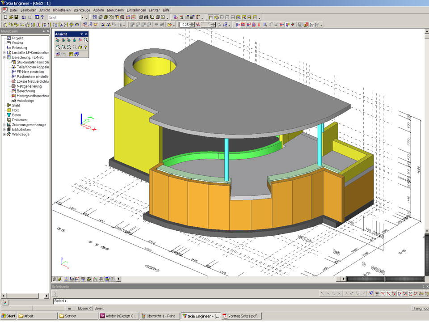Open the Bibliotheken menu in menu bar
This screenshot has width=429, height=322.
click(x=61, y=10)
